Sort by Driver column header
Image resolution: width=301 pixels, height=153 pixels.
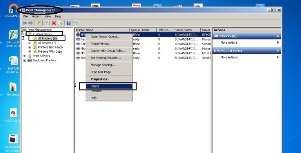[206, 30]
